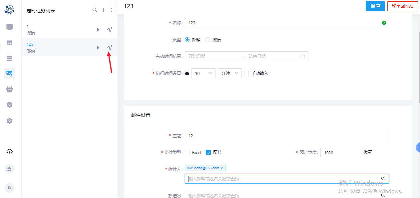Image resolution: width=420 pixels, height=198 pixels.
Task: Click the green check icon in 名称 field
Action: point(384,23)
